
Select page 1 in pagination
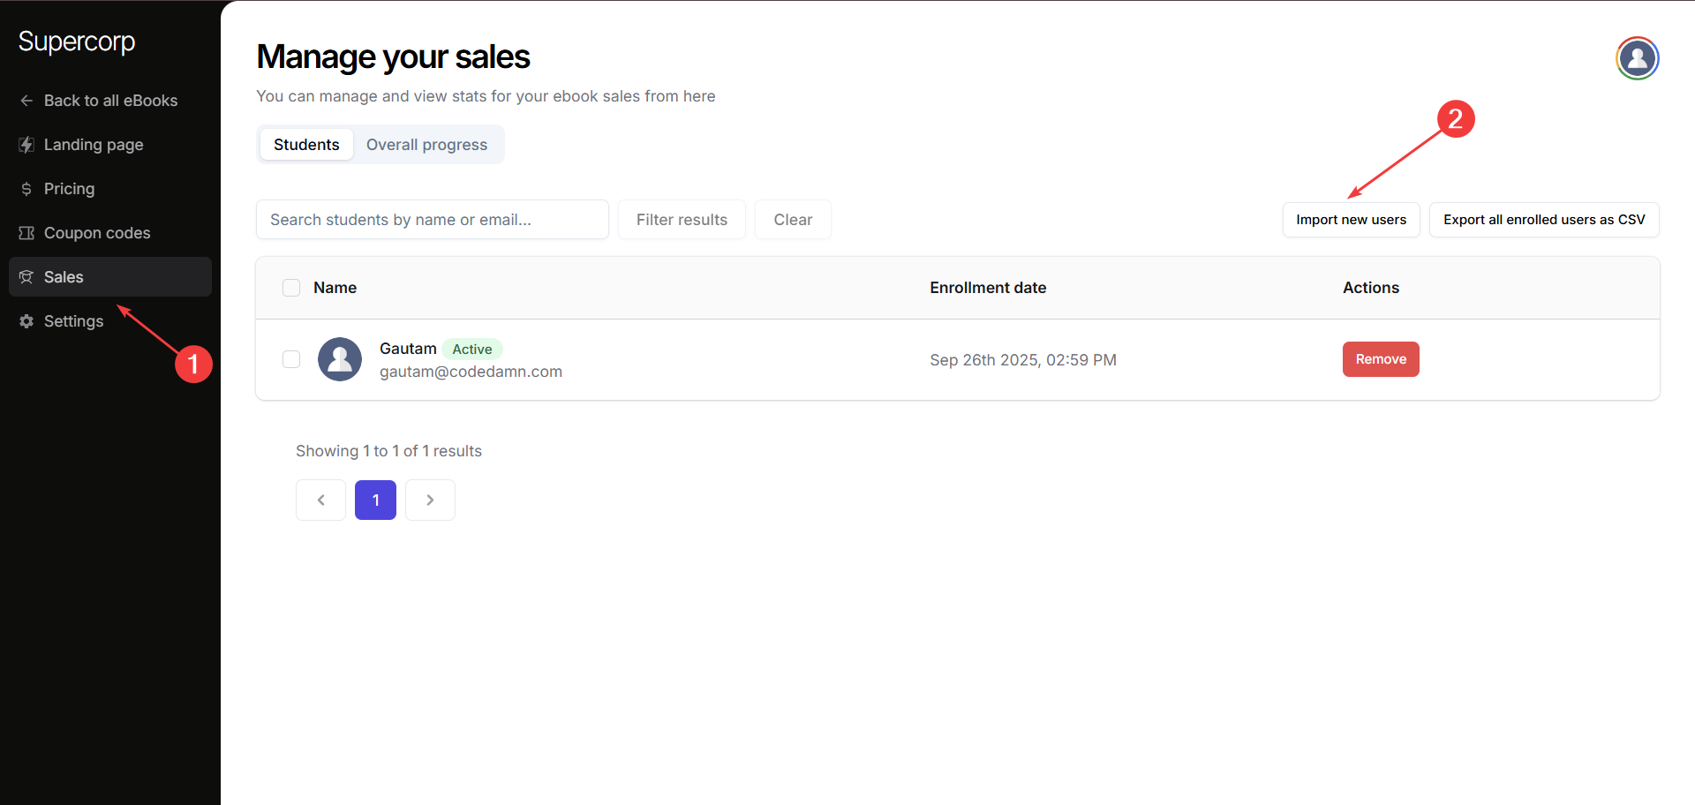point(375,500)
